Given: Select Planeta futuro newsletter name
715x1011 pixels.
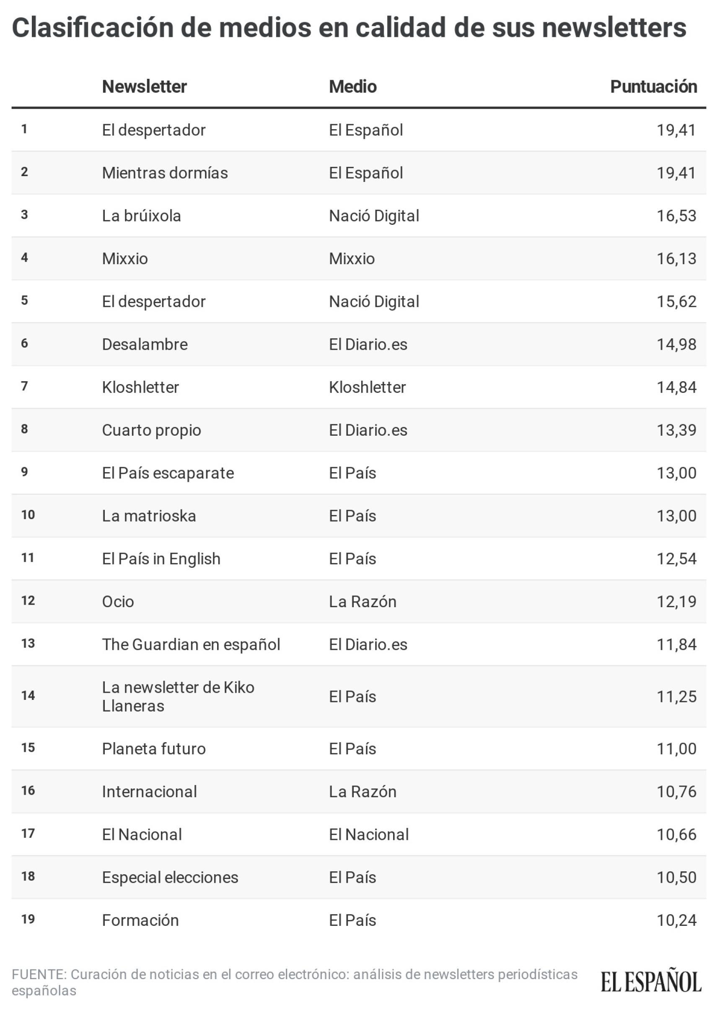Looking at the screenshot, I should coord(154,749).
